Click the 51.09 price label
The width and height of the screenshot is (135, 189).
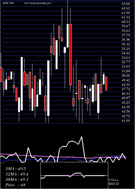coord(126,71)
